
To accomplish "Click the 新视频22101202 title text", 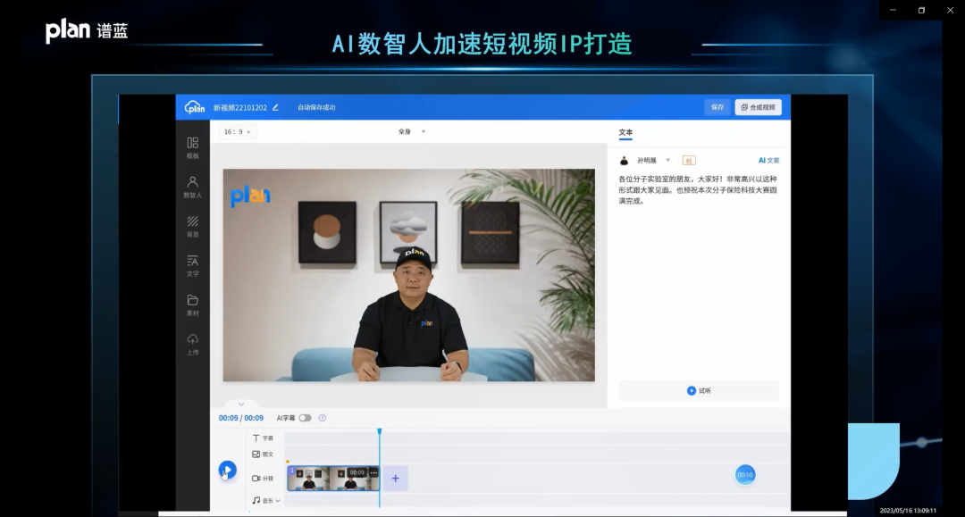I will [240, 107].
